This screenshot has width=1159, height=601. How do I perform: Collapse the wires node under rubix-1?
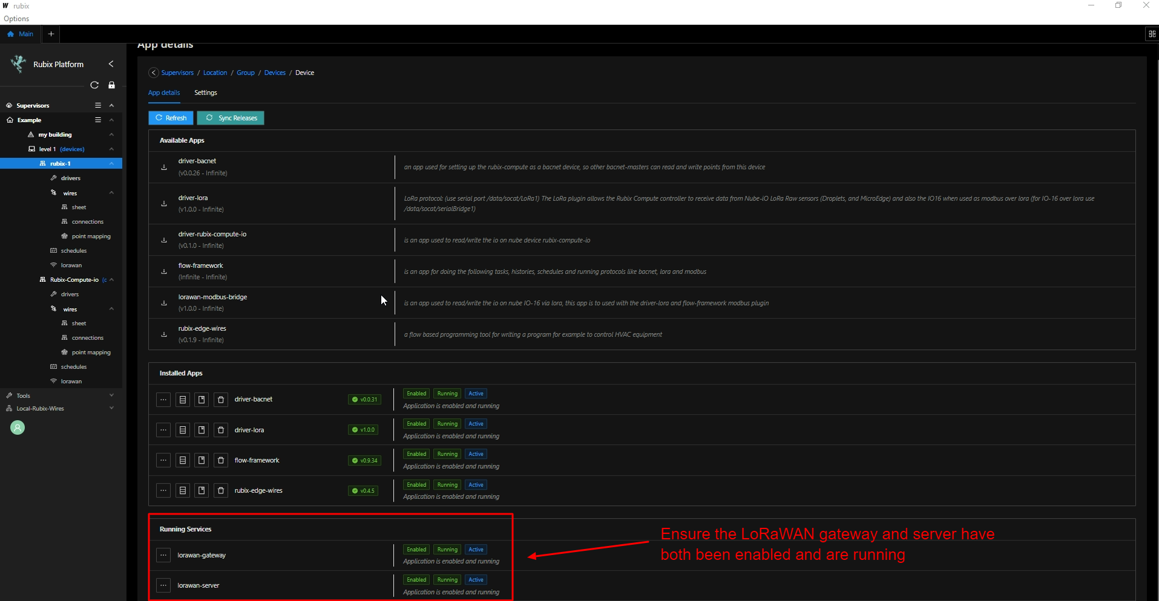[111, 193]
